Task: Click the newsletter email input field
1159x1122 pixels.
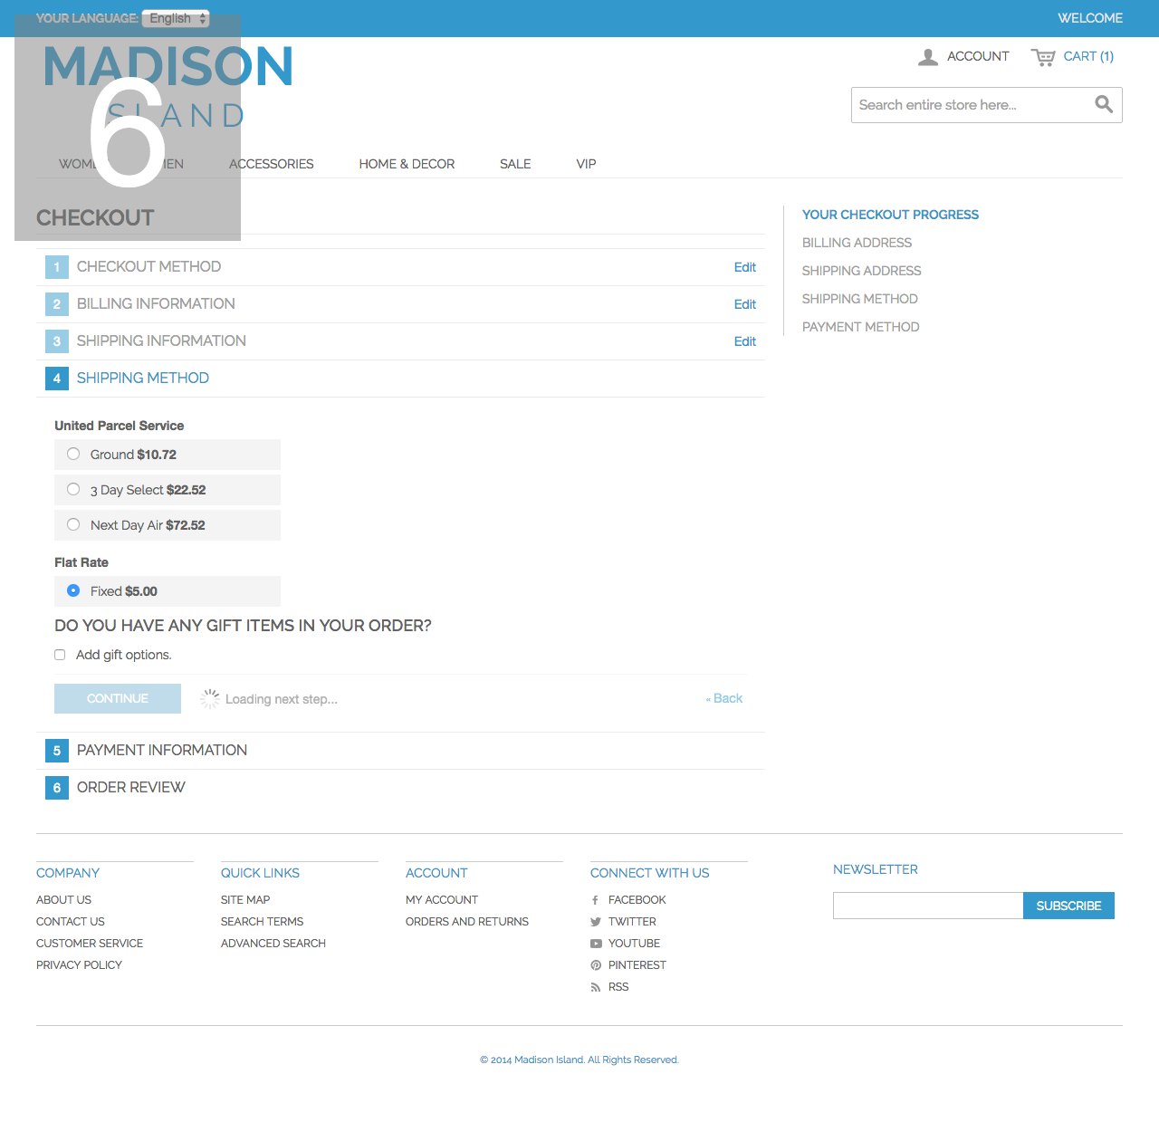Action: point(928,906)
